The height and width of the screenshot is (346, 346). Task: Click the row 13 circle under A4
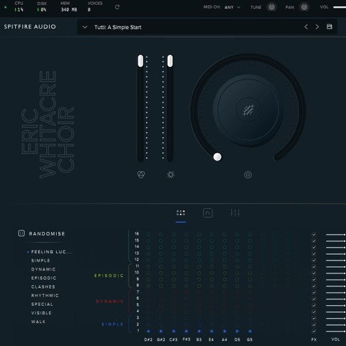[x=224, y=254]
